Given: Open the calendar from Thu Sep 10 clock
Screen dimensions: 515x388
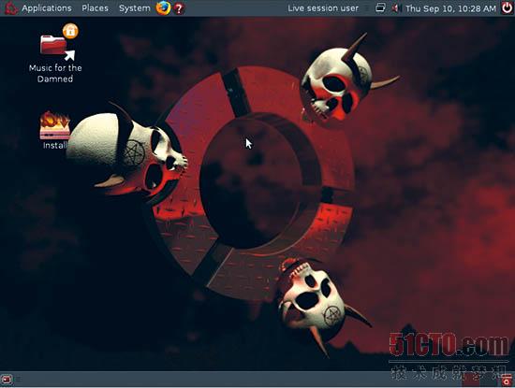Looking at the screenshot, I should pos(450,8).
